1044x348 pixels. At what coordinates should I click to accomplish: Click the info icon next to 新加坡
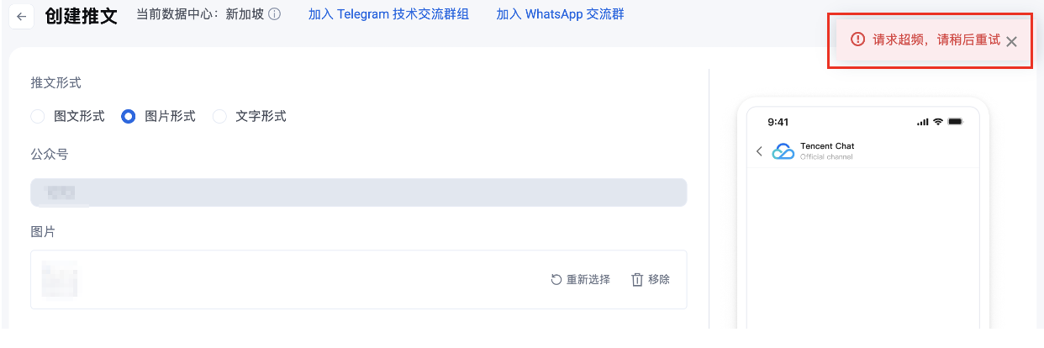274,15
